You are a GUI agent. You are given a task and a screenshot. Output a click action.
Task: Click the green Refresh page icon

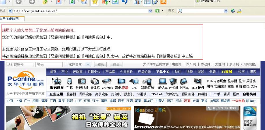pos(72,2)
